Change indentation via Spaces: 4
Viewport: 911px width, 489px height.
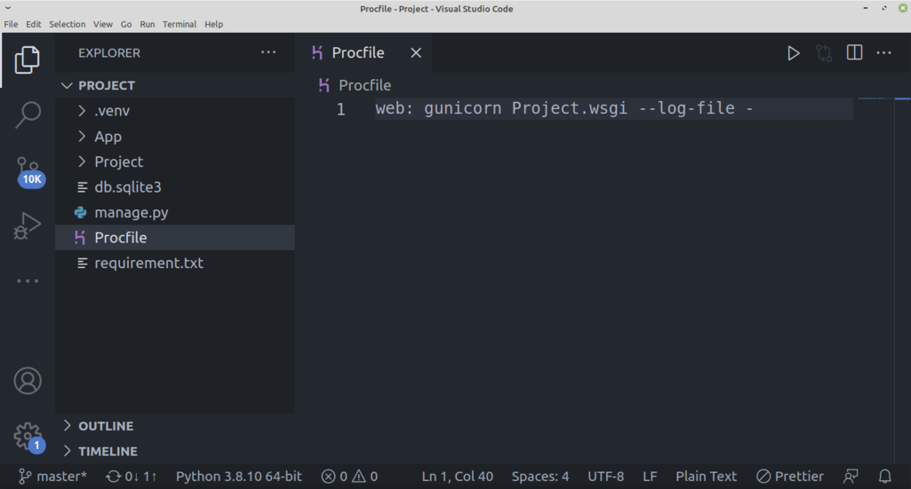[540, 477]
